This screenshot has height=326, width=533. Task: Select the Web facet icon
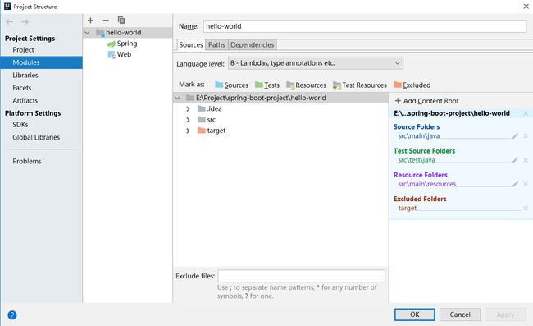pyautogui.click(x=112, y=55)
